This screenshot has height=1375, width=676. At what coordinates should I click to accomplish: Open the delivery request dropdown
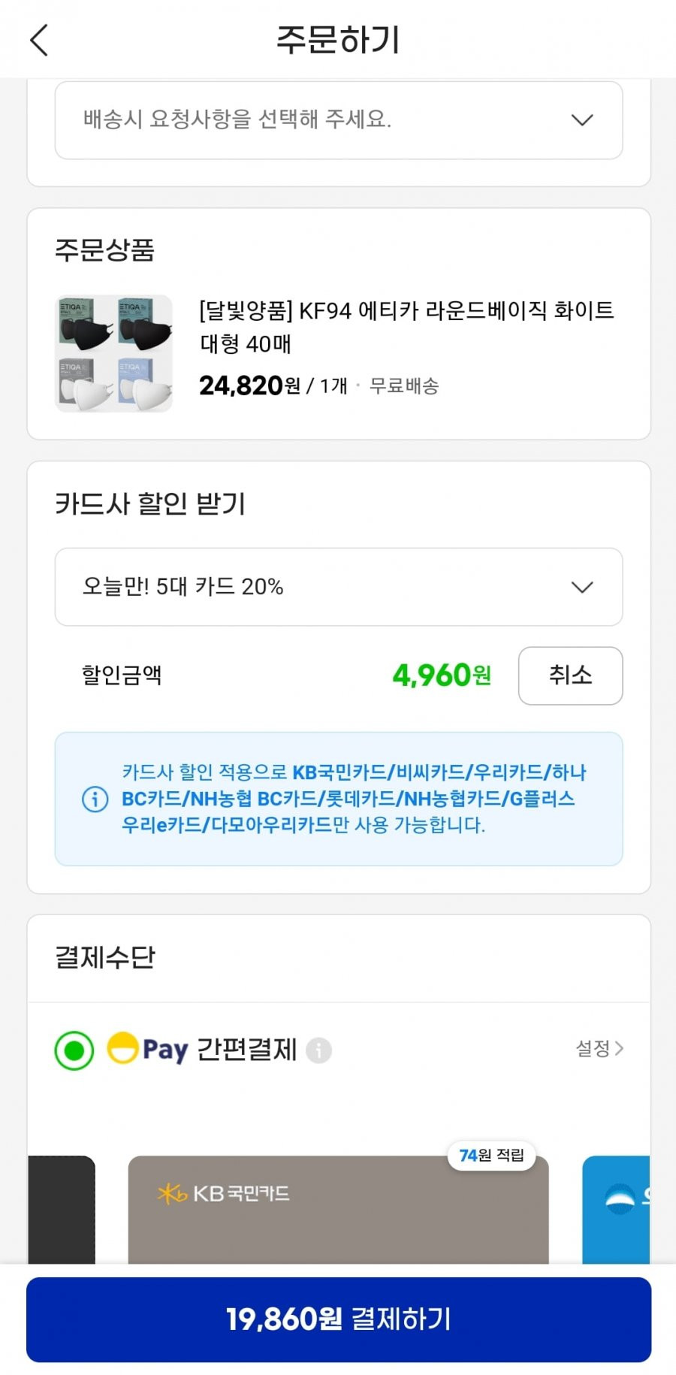click(339, 120)
